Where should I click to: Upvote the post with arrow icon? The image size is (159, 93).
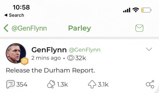(x=92, y=84)
